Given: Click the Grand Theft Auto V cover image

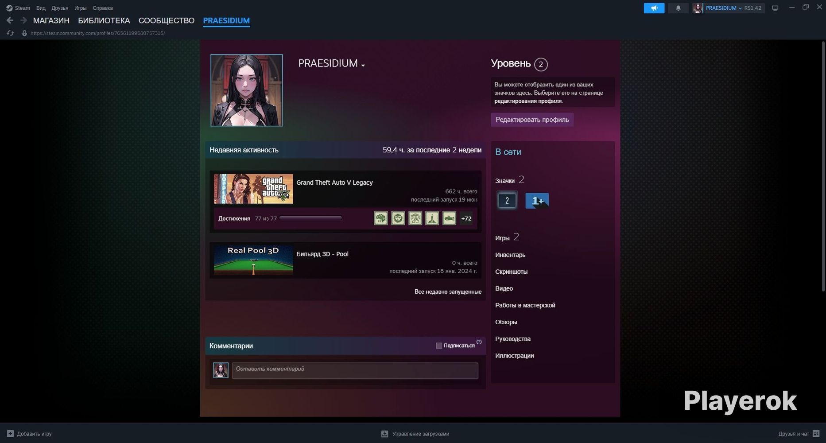Looking at the screenshot, I should point(253,189).
